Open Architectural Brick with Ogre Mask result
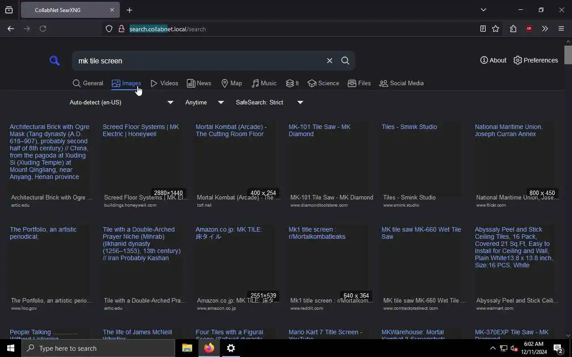The height and width of the screenshot is (357, 572). click(50, 152)
